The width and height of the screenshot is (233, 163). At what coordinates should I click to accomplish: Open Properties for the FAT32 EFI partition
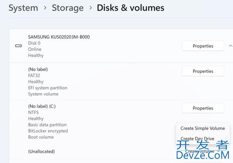(x=203, y=71)
